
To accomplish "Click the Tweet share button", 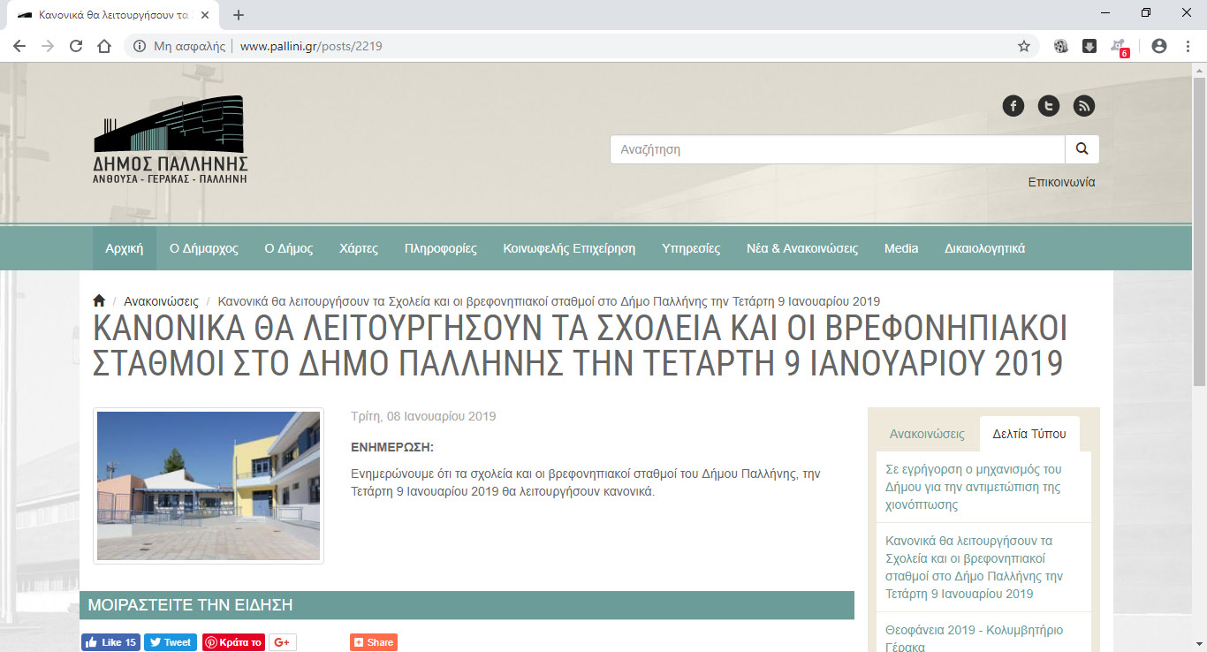I will (x=171, y=642).
